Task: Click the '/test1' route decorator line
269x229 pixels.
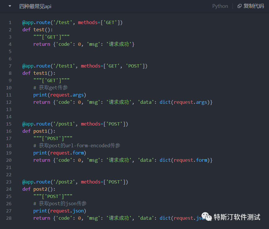Action: tap(85, 66)
